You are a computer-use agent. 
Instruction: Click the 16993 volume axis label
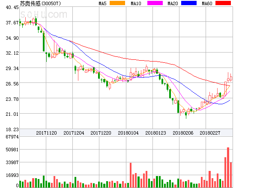(12, 175)
